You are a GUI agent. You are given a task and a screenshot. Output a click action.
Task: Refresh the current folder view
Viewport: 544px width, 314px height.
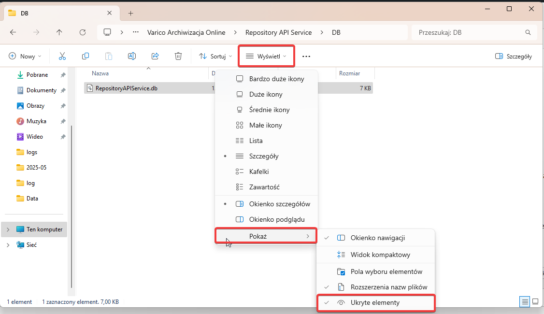pyautogui.click(x=83, y=32)
